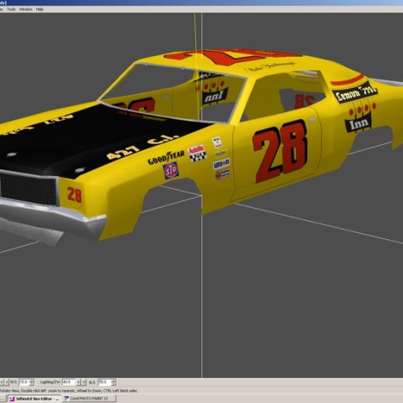403x403 pixels.
Task: Increase the view N-S value with the up spinner
Action: coord(31,381)
